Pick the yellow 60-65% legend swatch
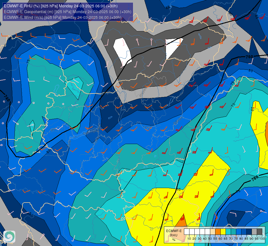Viewport: 268px width, 246px height. [223, 232]
